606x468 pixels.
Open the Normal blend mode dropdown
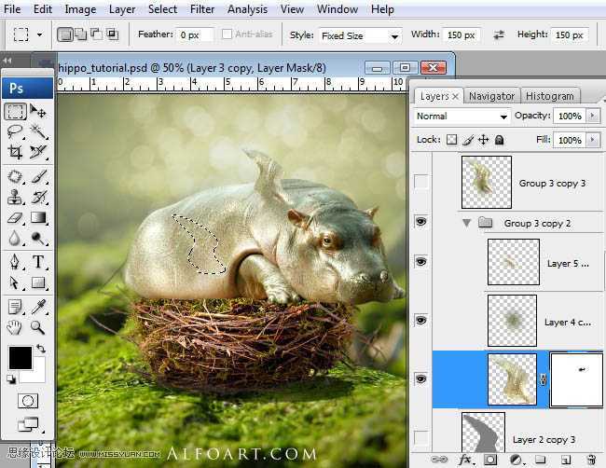(461, 117)
